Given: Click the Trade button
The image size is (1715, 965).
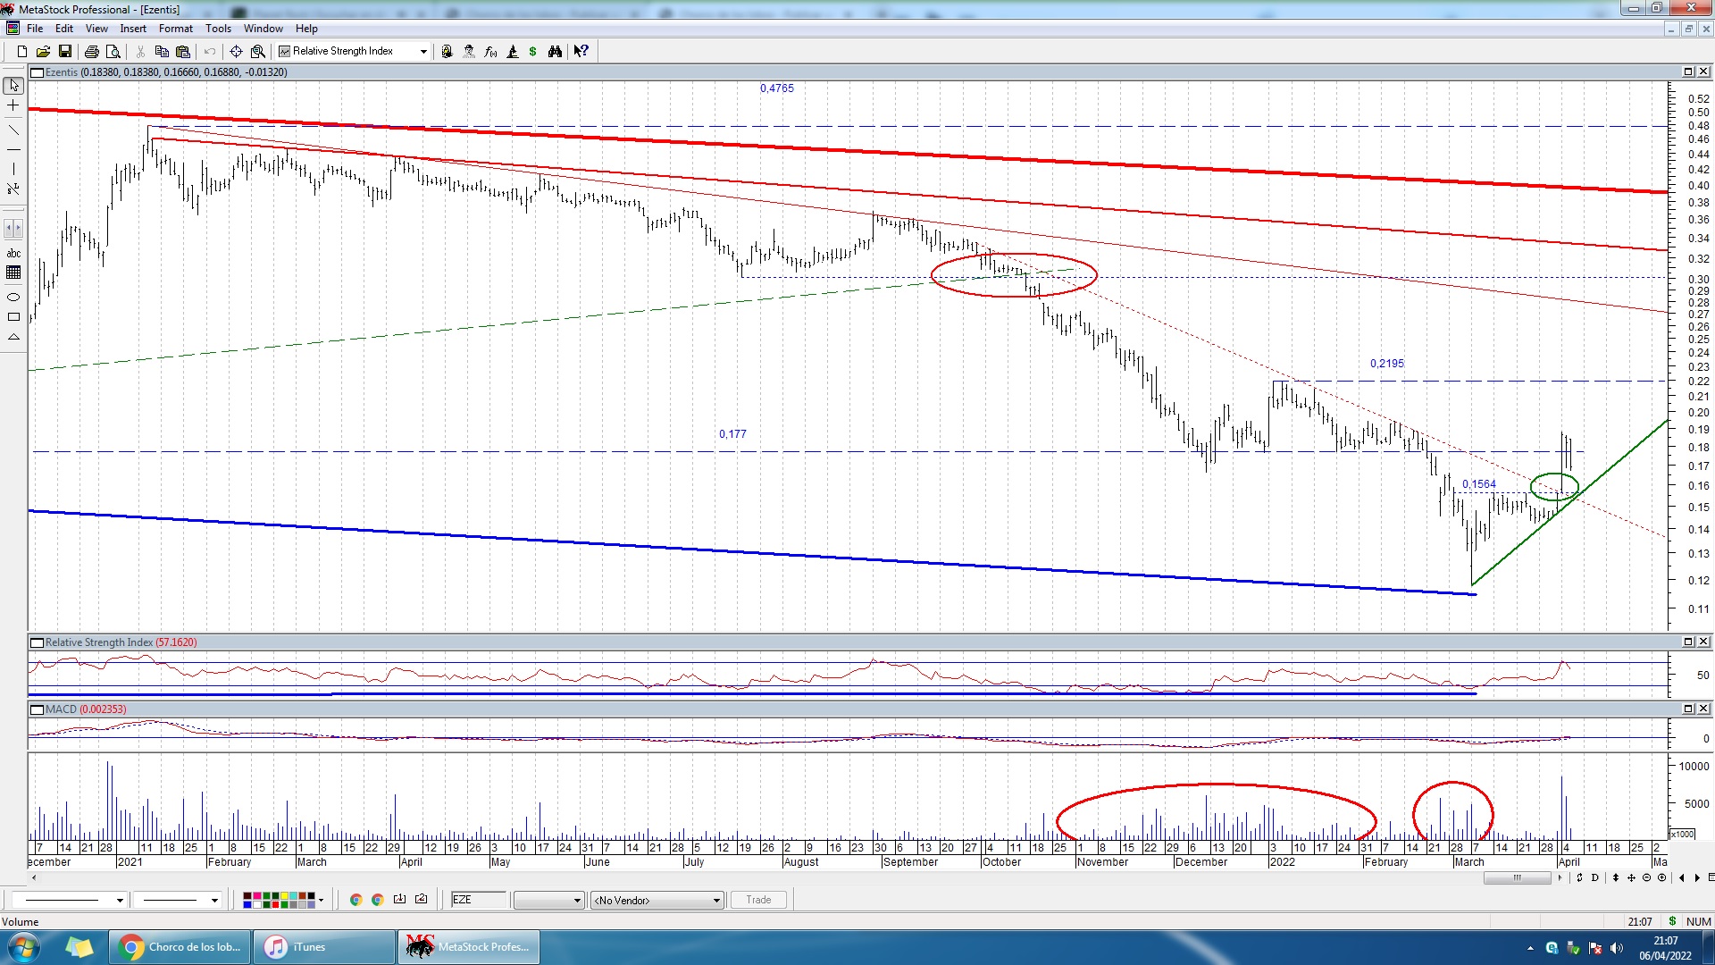Looking at the screenshot, I should pyautogui.click(x=758, y=900).
